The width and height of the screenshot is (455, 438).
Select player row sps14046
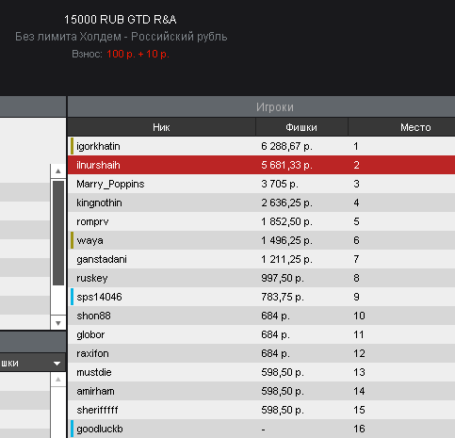coord(261,297)
